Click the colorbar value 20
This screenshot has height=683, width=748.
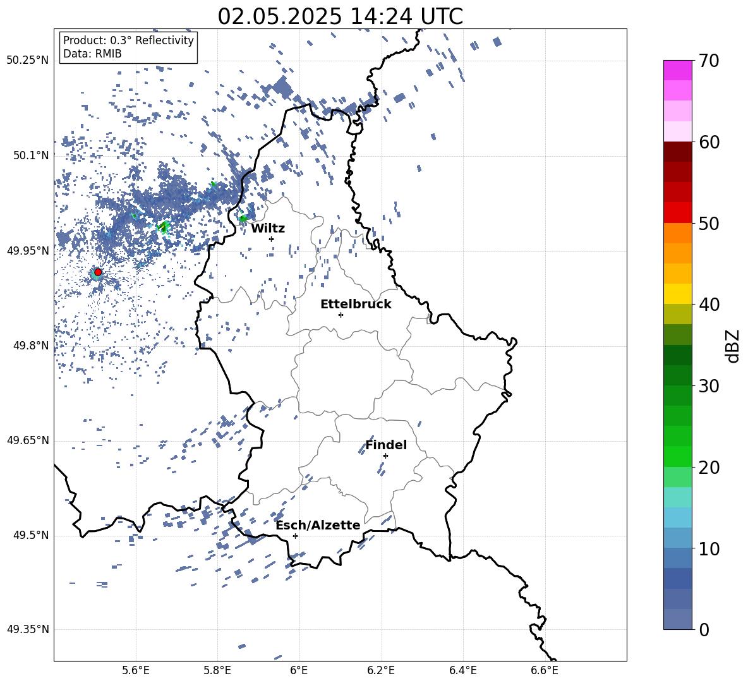tap(709, 467)
